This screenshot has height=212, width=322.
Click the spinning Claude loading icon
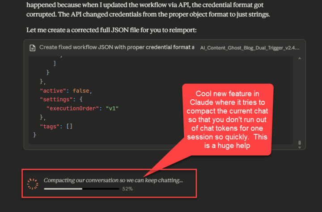pyautogui.click(x=32, y=183)
